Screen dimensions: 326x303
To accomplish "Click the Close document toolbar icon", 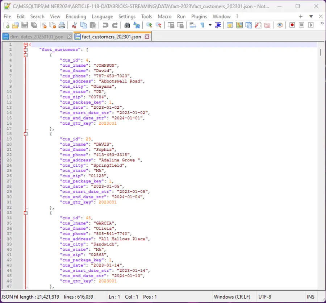I will 43,25.
